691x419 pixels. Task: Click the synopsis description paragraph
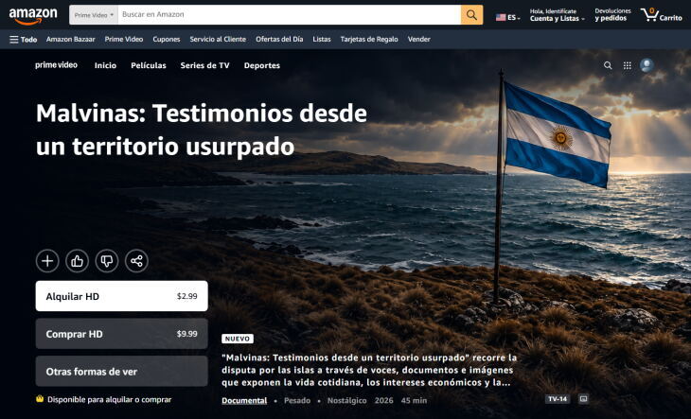pyautogui.click(x=369, y=370)
